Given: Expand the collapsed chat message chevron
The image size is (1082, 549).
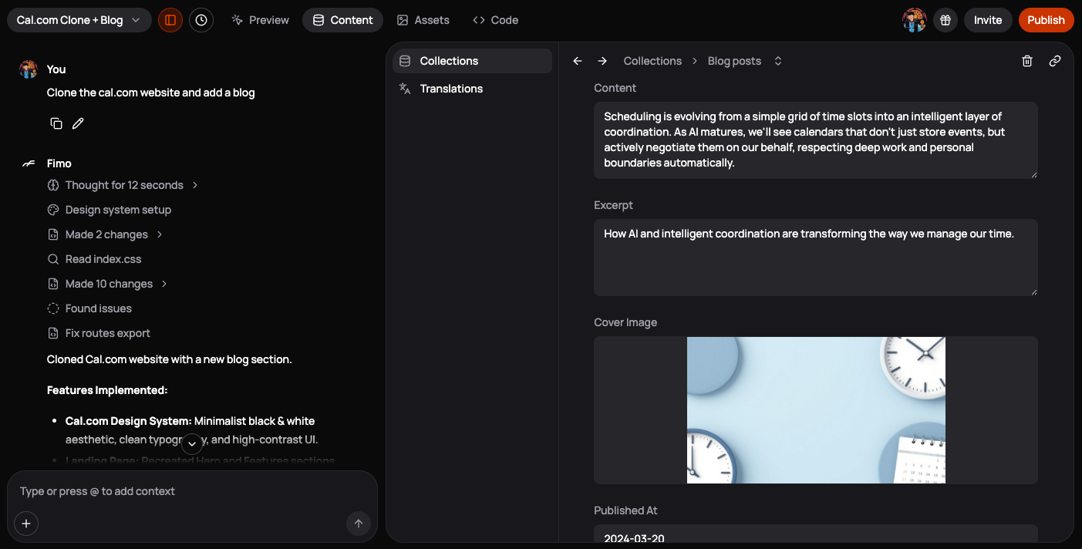Looking at the screenshot, I should (192, 444).
